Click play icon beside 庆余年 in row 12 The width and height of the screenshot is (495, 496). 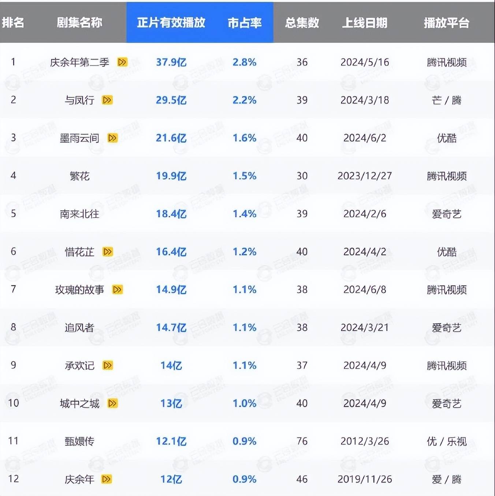tap(107, 479)
